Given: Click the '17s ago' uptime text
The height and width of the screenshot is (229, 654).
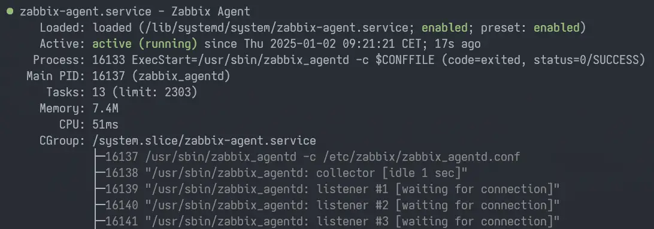Looking at the screenshot, I should click(458, 44).
